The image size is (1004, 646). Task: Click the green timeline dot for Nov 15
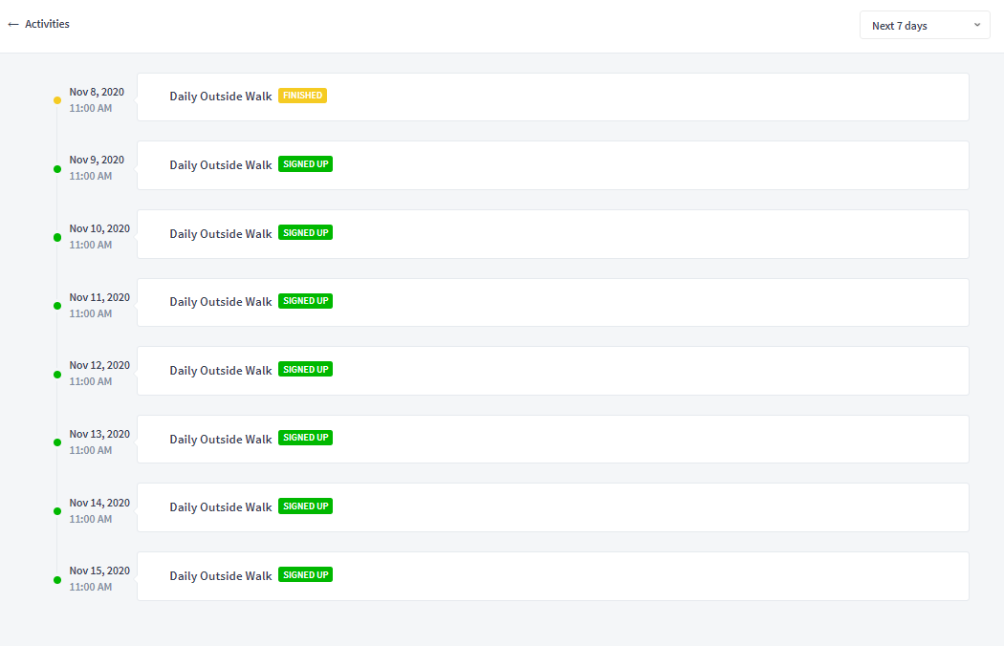tap(57, 580)
